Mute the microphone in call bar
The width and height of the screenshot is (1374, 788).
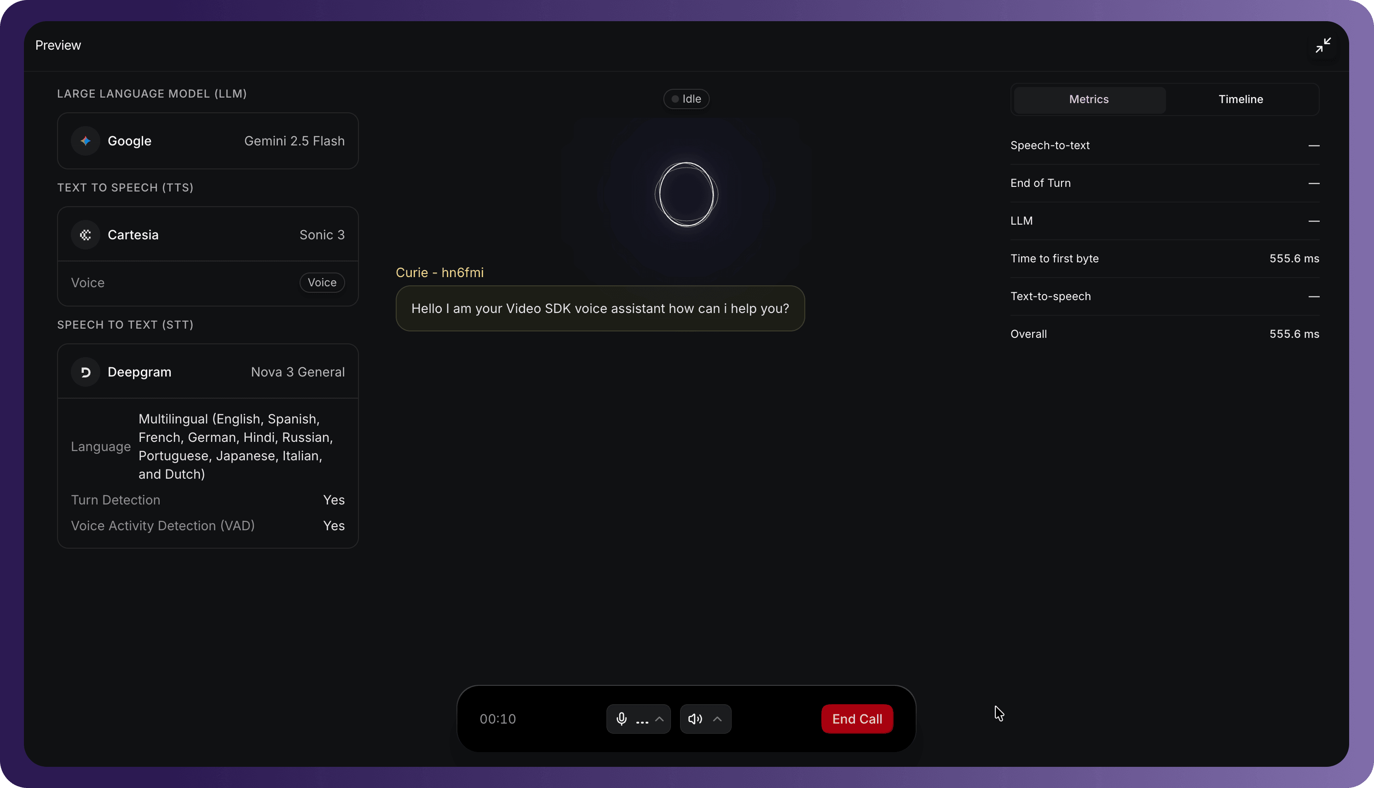622,718
